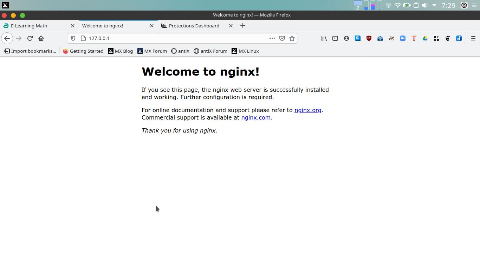Image resolution: width=480 pixels, height=270 pixels.
Task: Open Firefox hamburger menu
Action: (473, 38)
